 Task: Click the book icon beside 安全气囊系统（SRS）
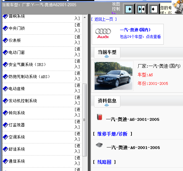5,64
